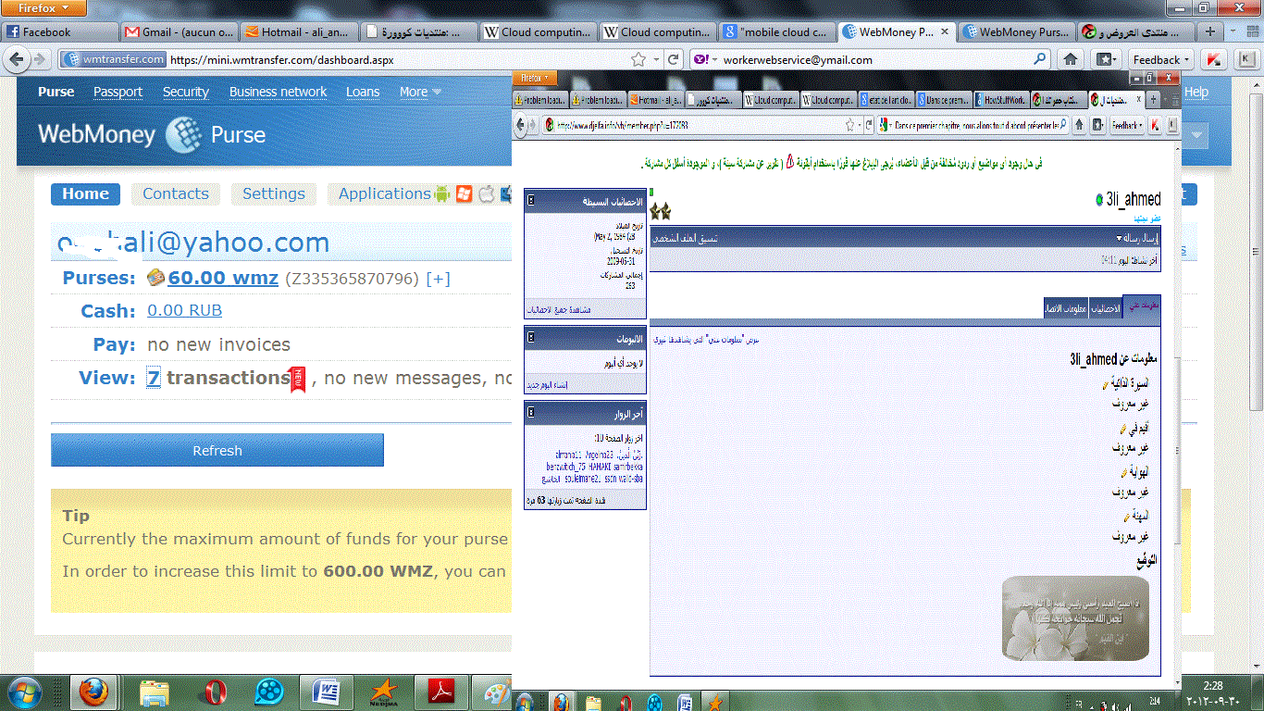Open the Passport menu item
Viewport: 1264px width, 711px height.
118,92
